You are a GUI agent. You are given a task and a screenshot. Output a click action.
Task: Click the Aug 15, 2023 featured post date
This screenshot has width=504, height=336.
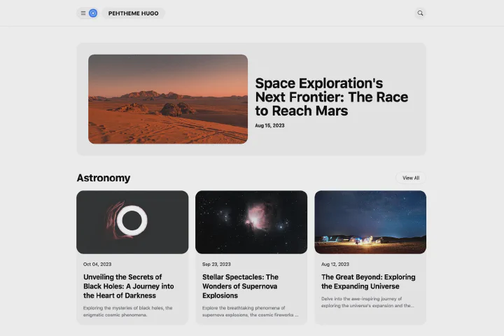(x=269, y=125)
